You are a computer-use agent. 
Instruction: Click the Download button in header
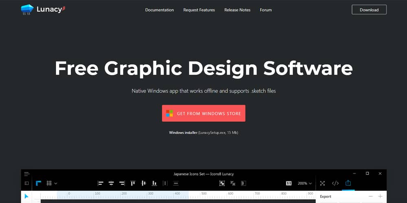pyautogui.click(x=369, y=10)
